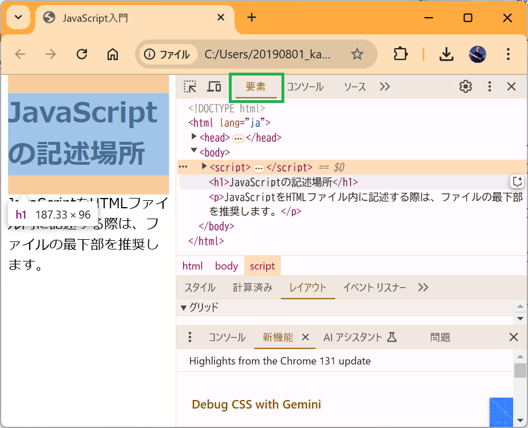Open DevTools three-dot customize menu
The width and height of the screenshot is (528, 428).
pos(489,87)
